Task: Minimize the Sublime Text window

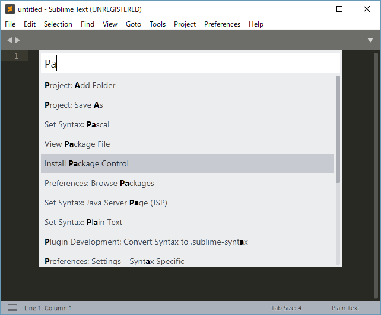Action: 313,9
